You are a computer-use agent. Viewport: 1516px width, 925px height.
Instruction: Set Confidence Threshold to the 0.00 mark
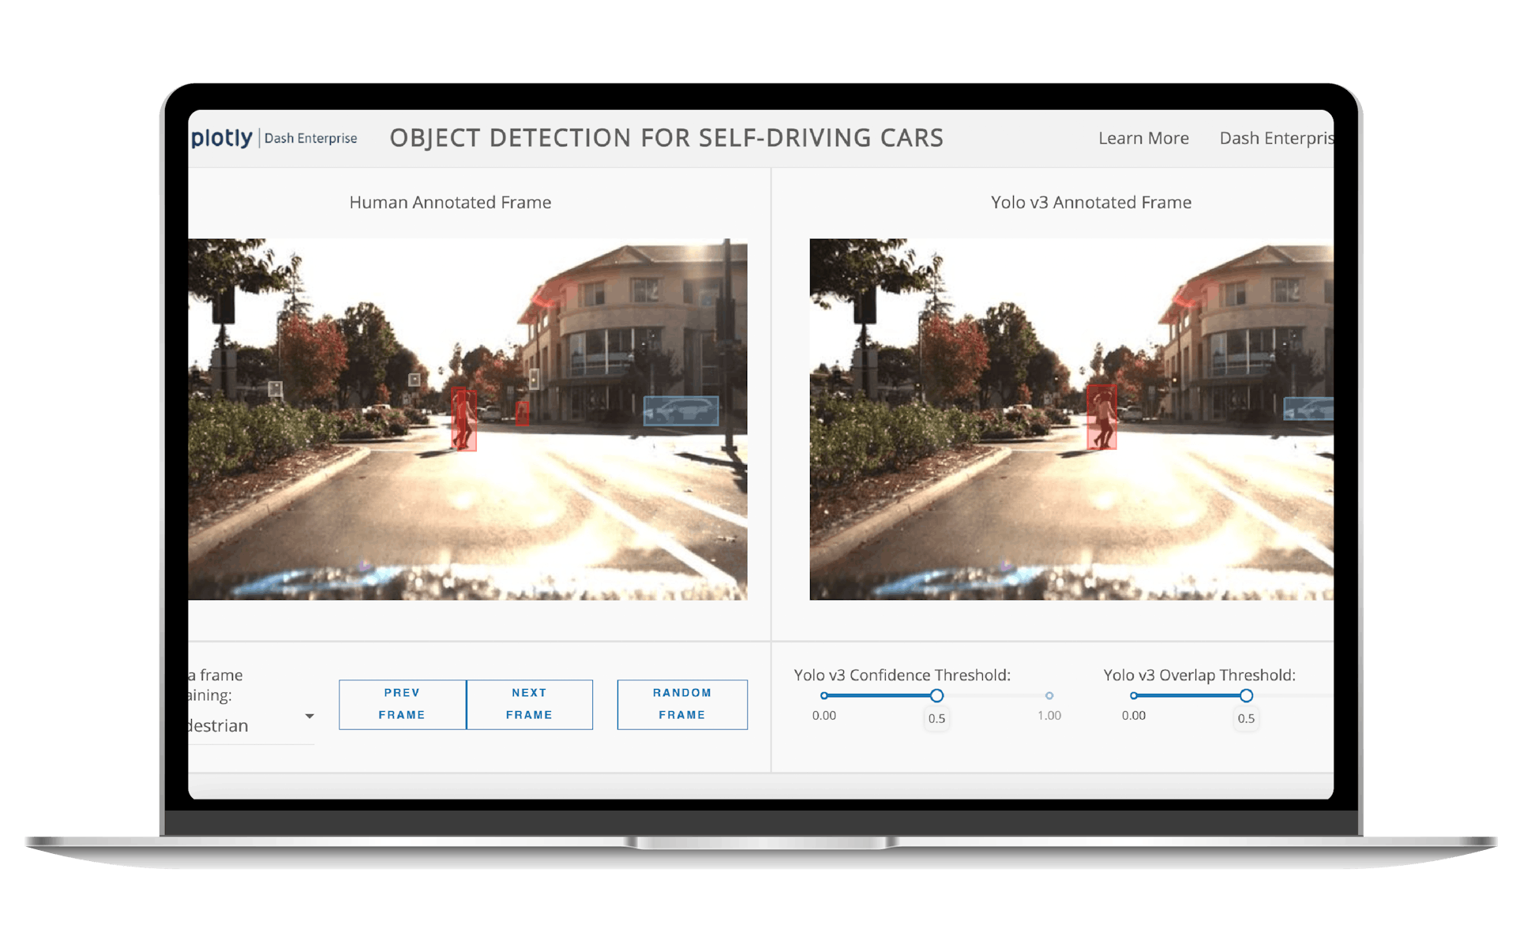(x=824, y=695)
